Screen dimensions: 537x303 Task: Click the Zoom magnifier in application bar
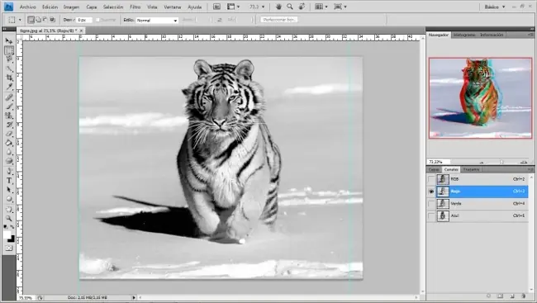click(290, 7)
